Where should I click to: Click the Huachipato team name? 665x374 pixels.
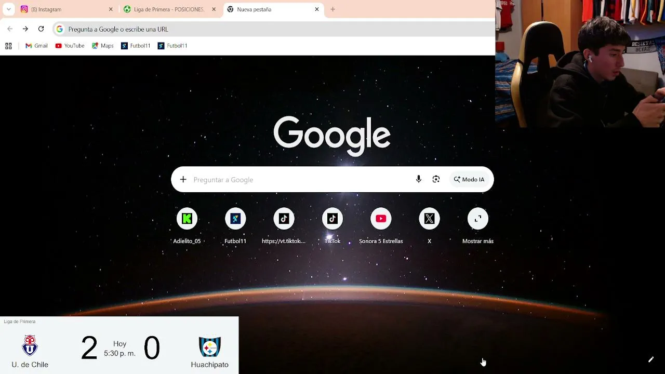[x=210, y=365]
